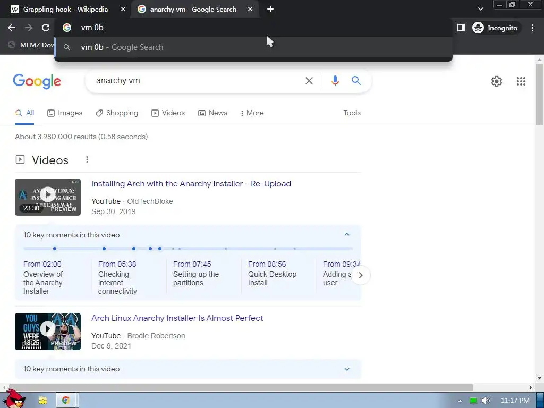This screenshot has height=408, width=544.
Task: Open a new tab with the plus icon
Action: point(270,10)
